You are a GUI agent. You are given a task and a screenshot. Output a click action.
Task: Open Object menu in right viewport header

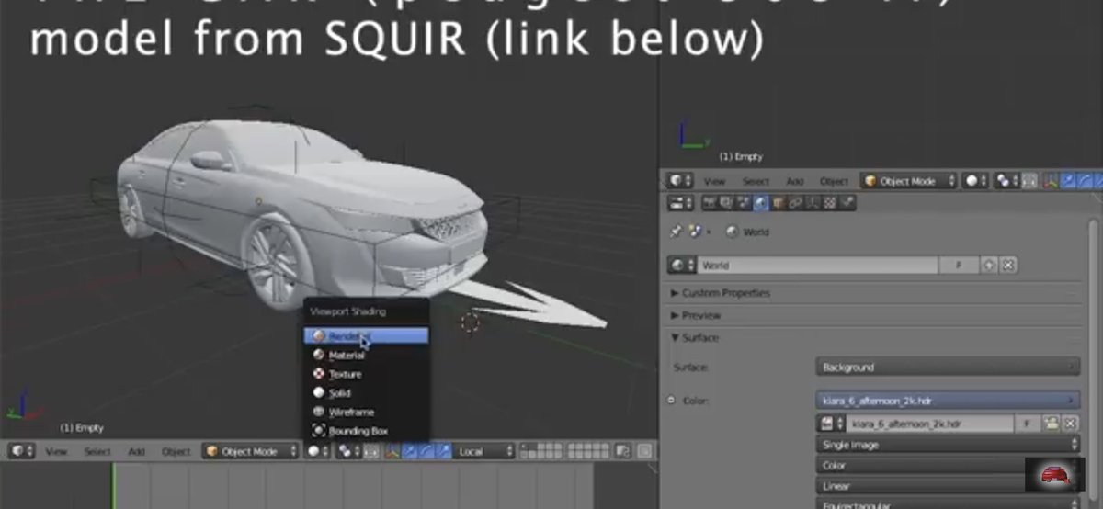point(834,182)
